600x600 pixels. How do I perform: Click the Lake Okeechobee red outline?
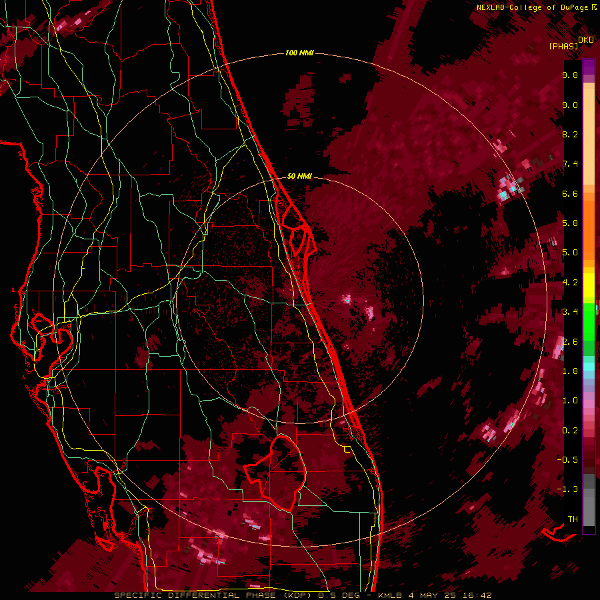point(275,473)
